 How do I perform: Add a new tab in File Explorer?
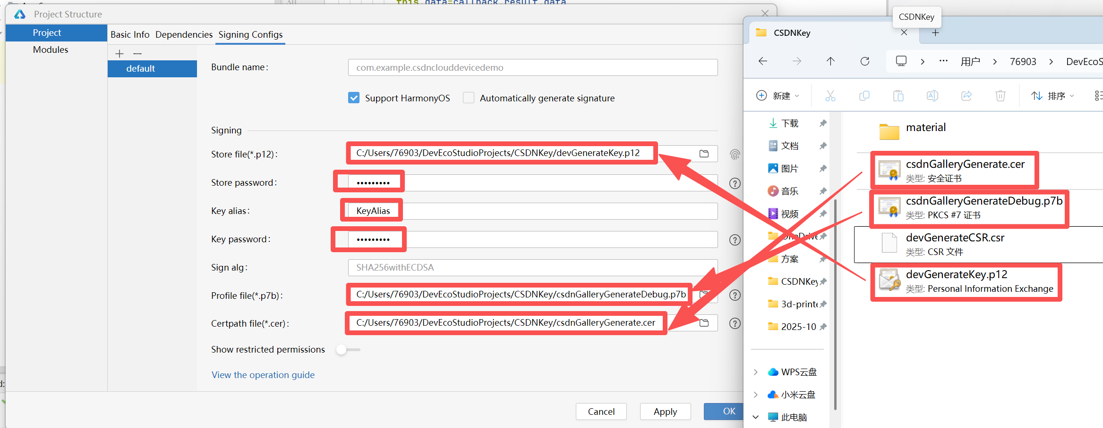935,33
